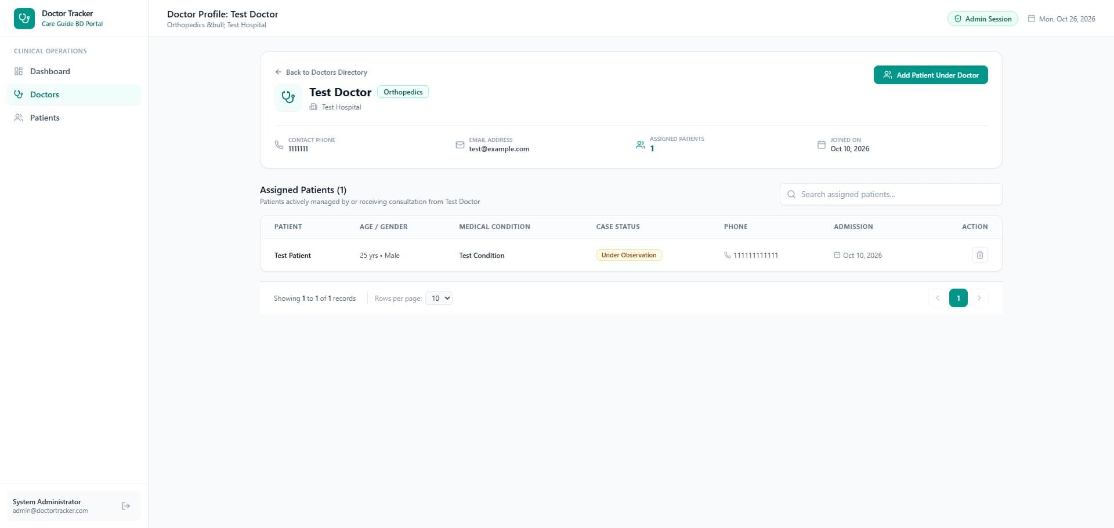Click the Test Hospital building icon
The height and width of the screenshot is (528, 1114).
coord(313,107)
